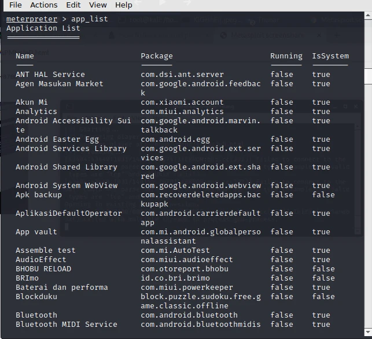
Task: Click the IsSystem column header
Action: pyautogui.click(x=330, y=56)
